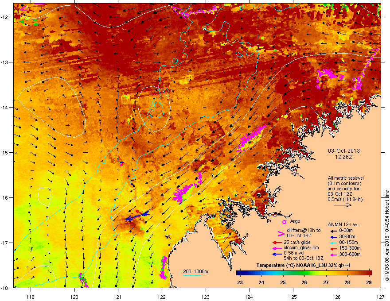Viewport: 390px width, 301px height.
Task: Click the '0-30m' legend label
Action: 346,230
